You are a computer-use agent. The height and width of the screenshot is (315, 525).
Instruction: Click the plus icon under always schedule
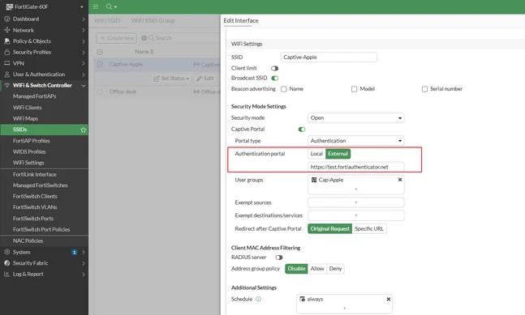click(x=345, y=309)
